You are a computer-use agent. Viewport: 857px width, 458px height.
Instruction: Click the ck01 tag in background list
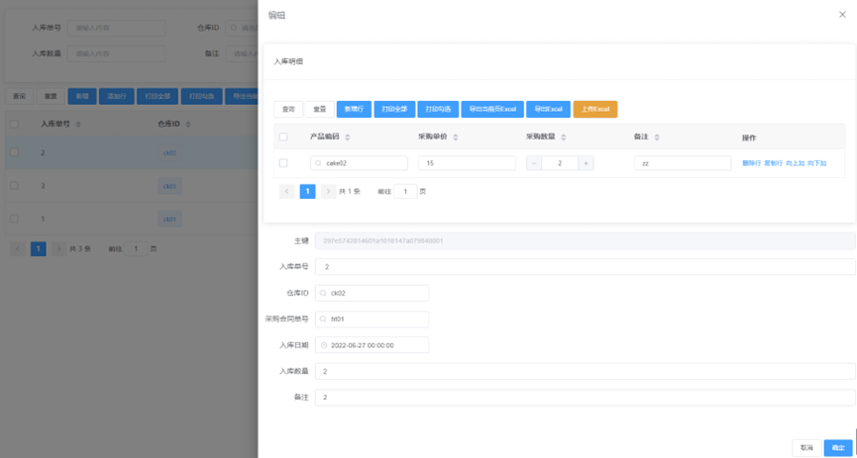(170, 220)
